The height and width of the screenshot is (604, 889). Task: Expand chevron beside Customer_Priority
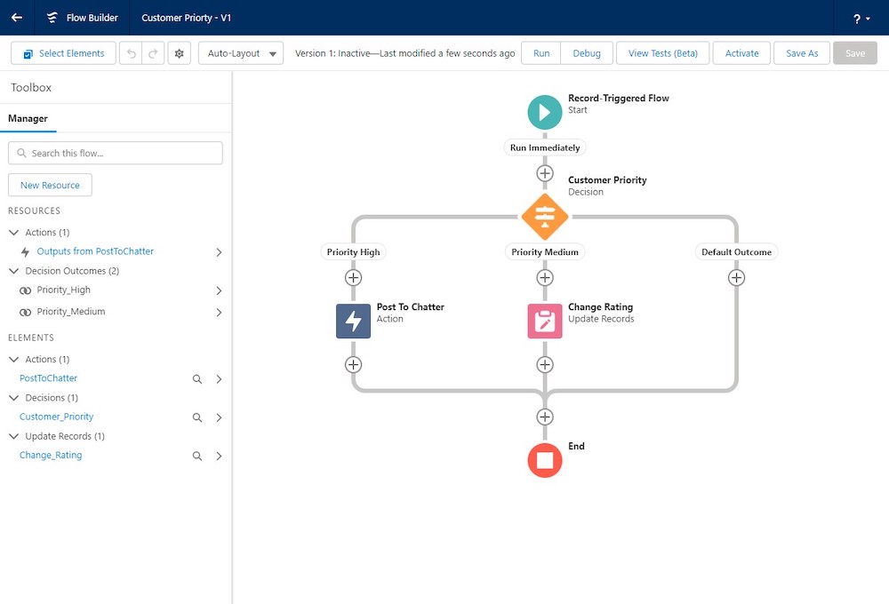[x=219, y=417]
